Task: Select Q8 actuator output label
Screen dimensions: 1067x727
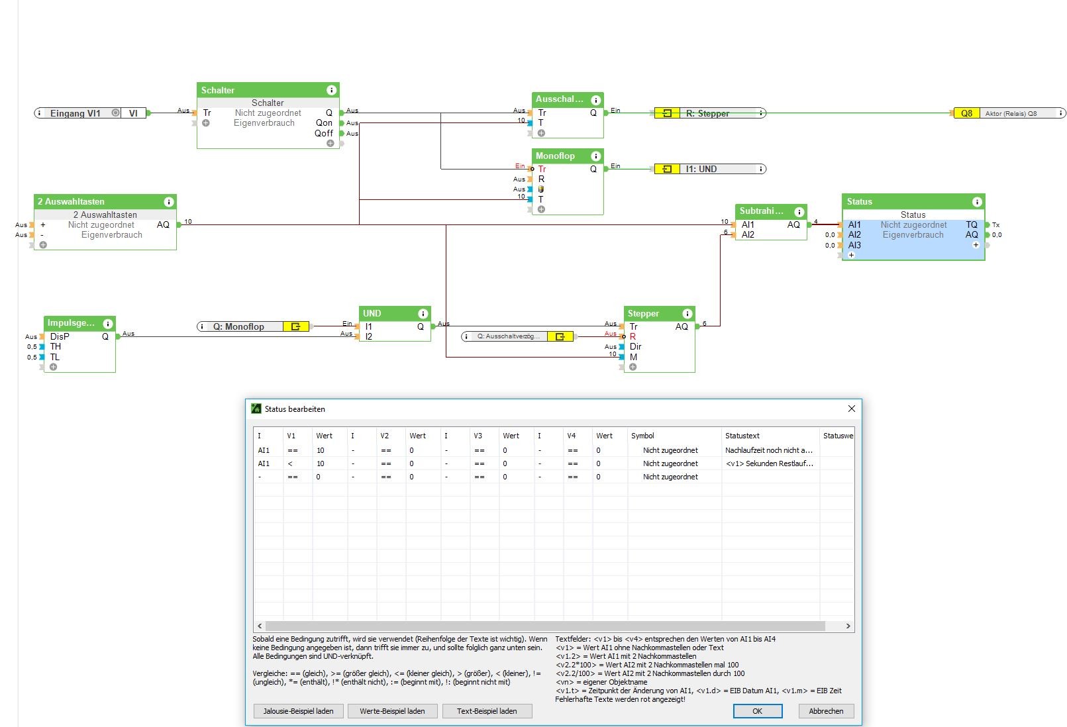Action: tap(967, 113)
